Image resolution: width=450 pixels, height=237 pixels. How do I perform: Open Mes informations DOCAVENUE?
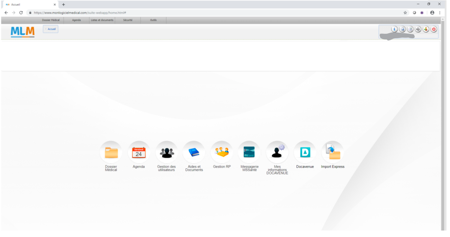[x=277, y=152]
